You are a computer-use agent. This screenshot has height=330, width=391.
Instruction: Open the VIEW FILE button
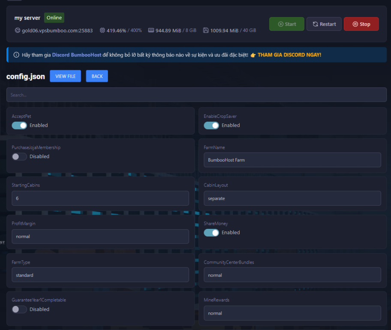[x=65, y=76]
